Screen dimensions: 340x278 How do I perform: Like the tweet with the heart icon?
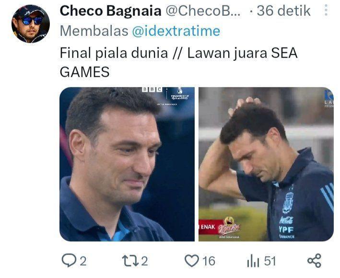192,261
